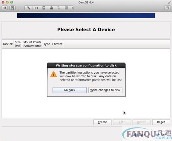The width and height of the screenshot is (172, 141).
Task: Close the CentOS 6.4 window
Action: click(3, 2)
